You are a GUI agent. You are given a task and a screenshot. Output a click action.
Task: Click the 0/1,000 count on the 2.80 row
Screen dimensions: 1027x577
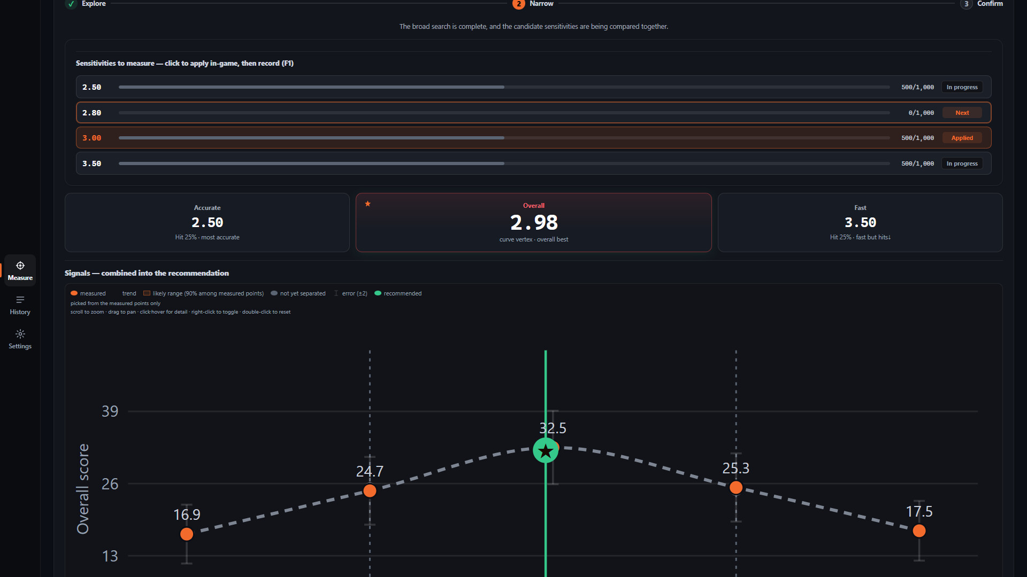tap(921, 113)
